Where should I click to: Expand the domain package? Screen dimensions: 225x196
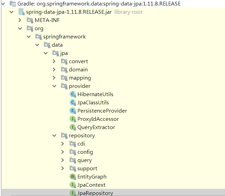[x=54, y=69]
